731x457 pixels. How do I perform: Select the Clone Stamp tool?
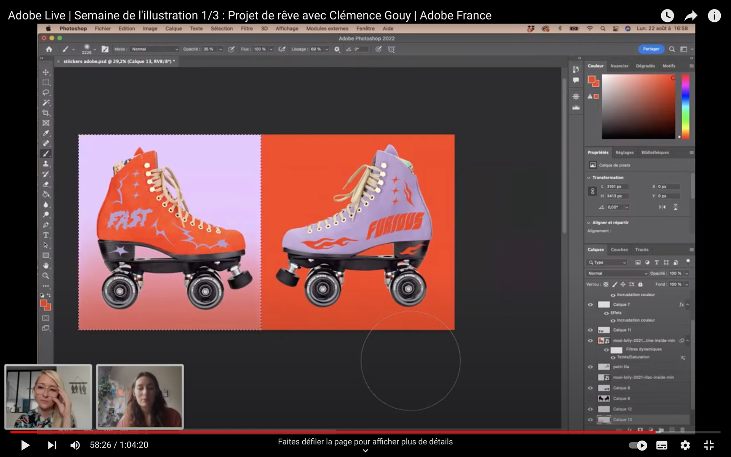[46, 164]
